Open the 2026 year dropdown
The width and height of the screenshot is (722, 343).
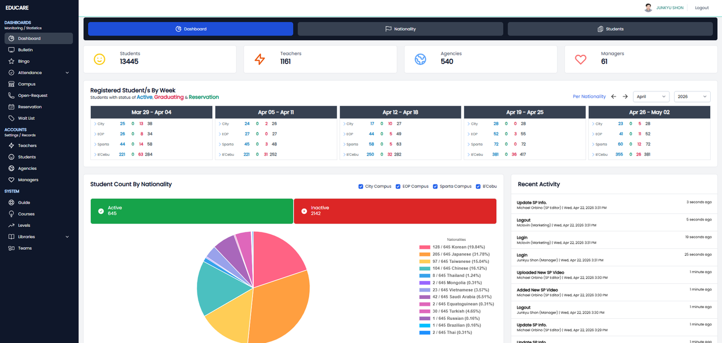coord(692,96)
